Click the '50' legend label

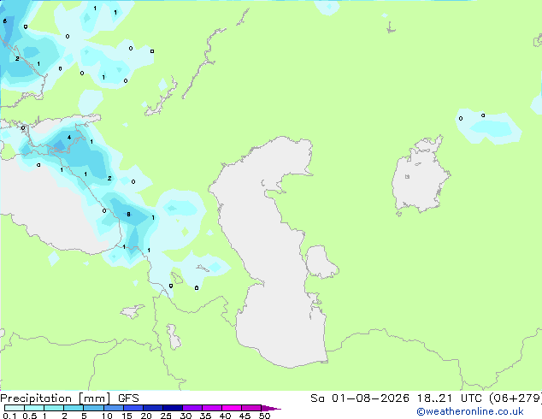tap(264, 416)
